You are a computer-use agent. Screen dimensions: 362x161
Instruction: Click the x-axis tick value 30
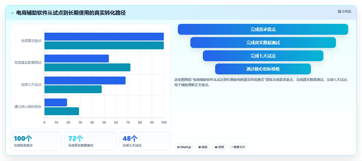(x=80, y=122)
